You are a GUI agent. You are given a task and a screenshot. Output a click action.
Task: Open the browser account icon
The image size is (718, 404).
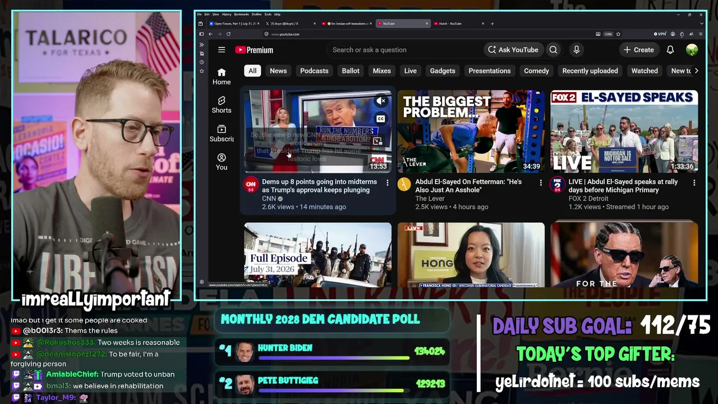tap(673, 34)
